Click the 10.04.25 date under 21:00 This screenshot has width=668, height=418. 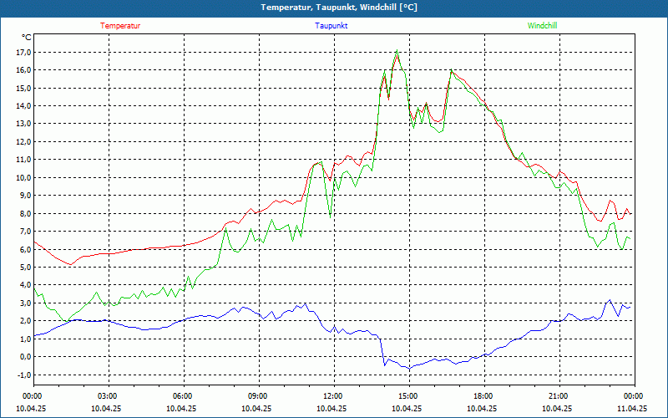click(557, 408)
